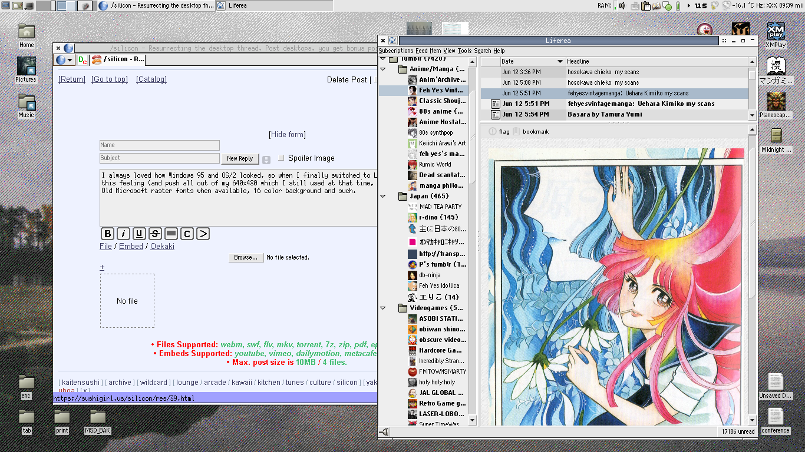This screenshot has height=452, width=805.
Task: Click the New Reply button
Action: 240,158
